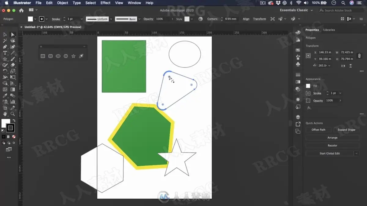Choose Ellipse in floating shape panel

pos(58,56)
